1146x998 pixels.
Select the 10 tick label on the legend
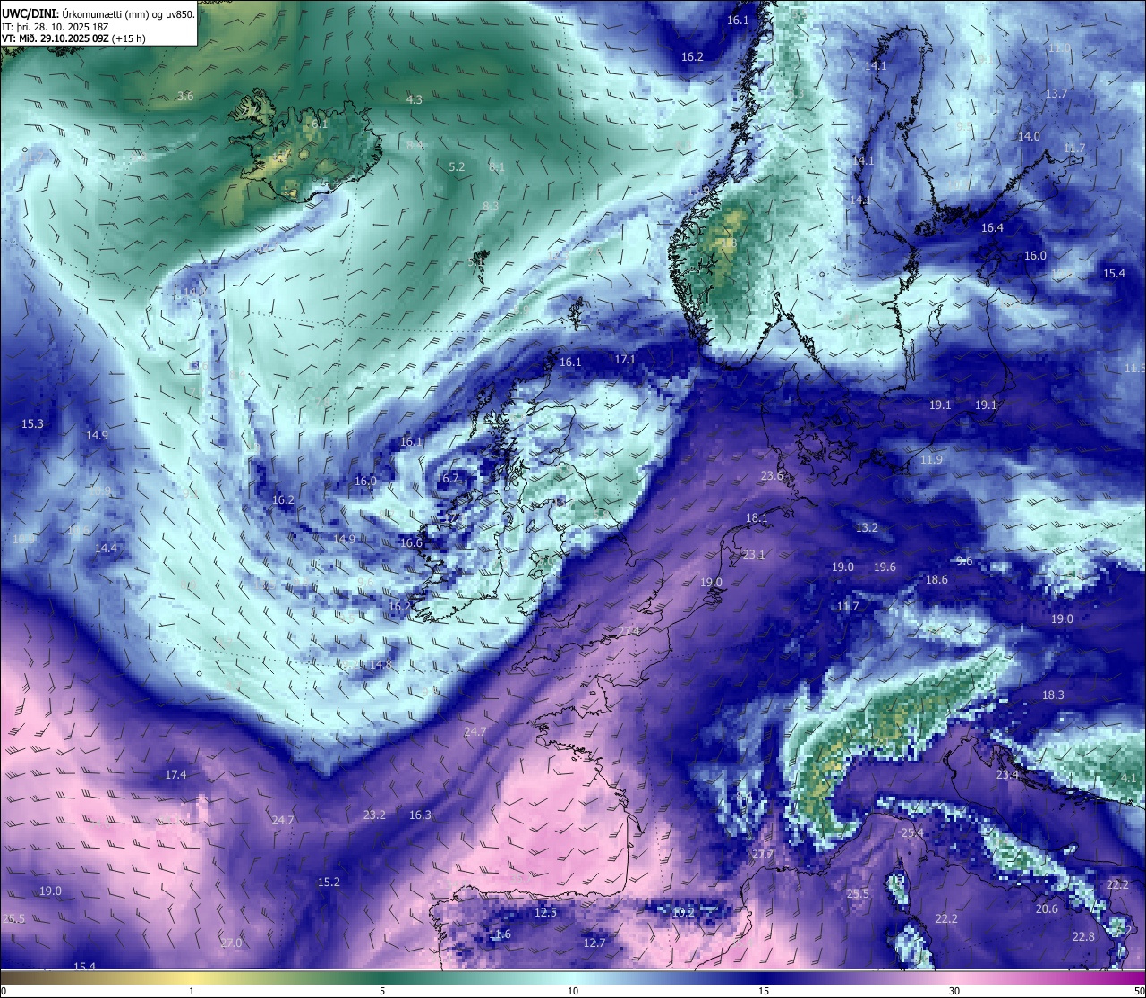[x=573, y=991]
